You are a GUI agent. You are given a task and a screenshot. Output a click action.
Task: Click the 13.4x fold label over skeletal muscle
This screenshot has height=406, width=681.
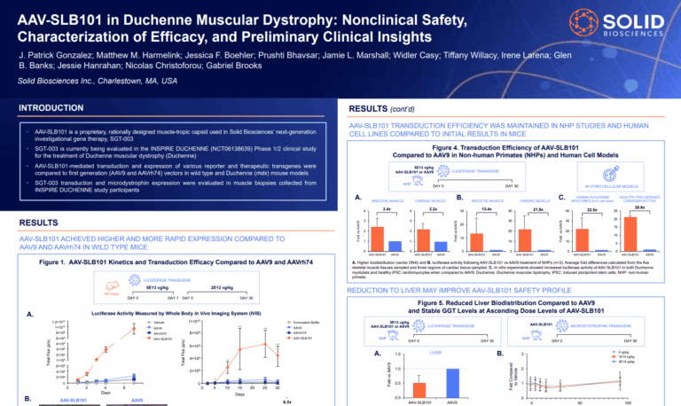click(475, 209)
